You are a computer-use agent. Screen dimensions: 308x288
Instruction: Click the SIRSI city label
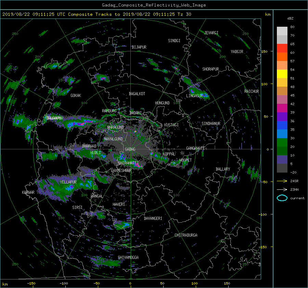(x=77, y=208)
